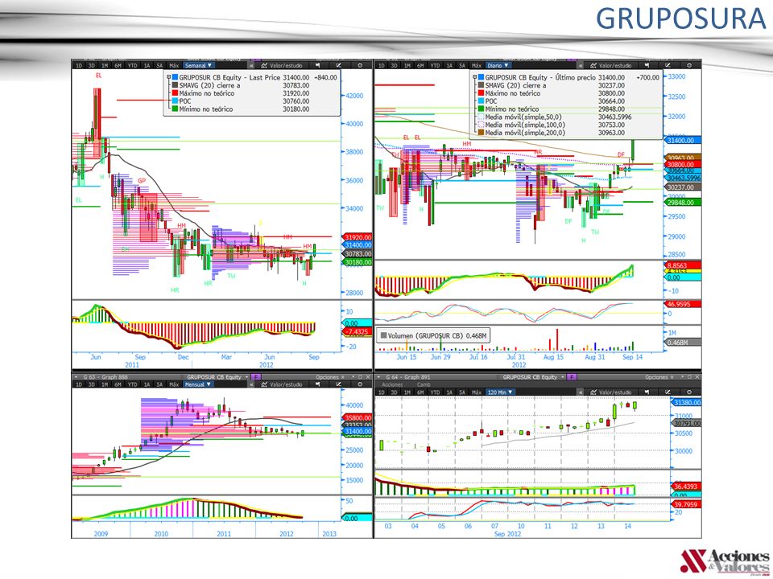The height and width of the screenshot is (579, 773).
Task: Click the flag annotation icon in Graph 891 toolbar
Action: tap(647, 392)
